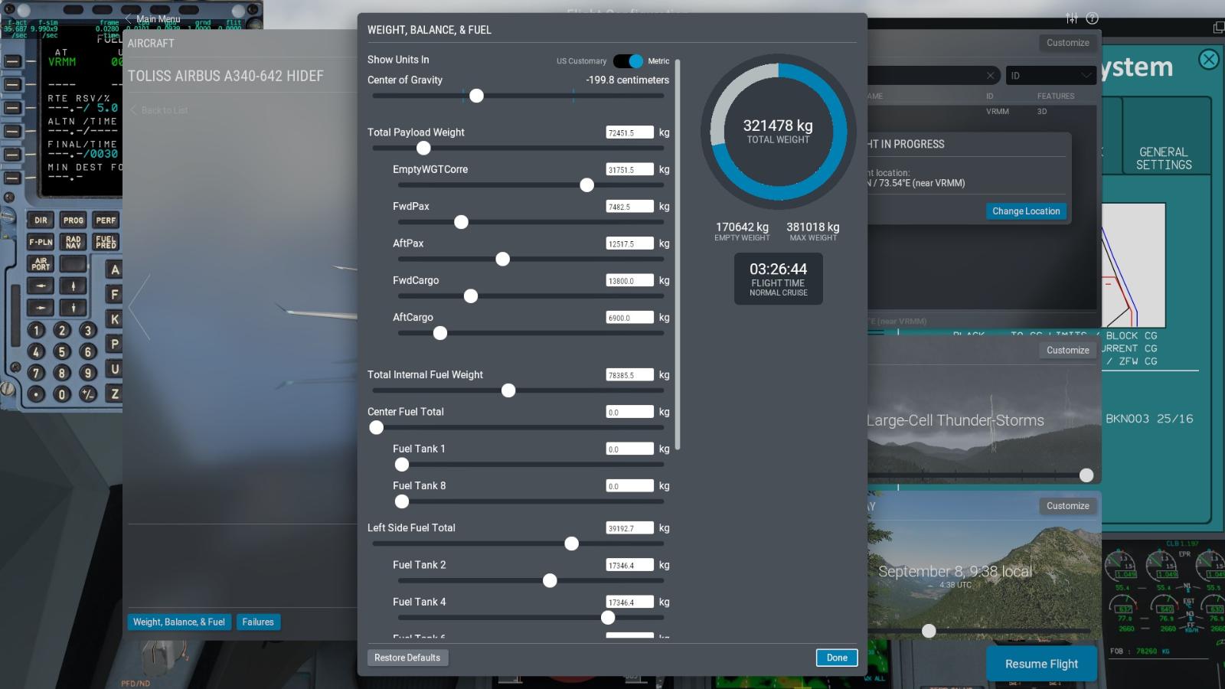The height and width of the screenshot is (689, 1225).
Task: Click the MCDU left arrow key
Action: pyautogui.click(x=41, y=286)
